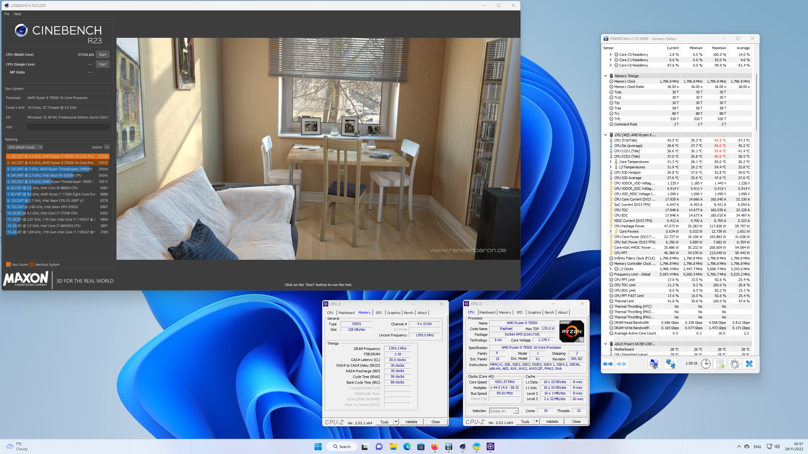Show hidden system tray icons chevron
The height and width of the screenshot is (454, 808).
[x=739, y=446]
